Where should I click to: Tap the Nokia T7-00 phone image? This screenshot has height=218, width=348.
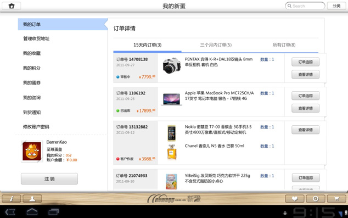[172, 133]
